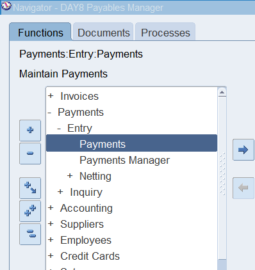The height and width of the screenshot is (270, 255).
Task: Collapse the top-level Payments node
Action: (49, 113)
